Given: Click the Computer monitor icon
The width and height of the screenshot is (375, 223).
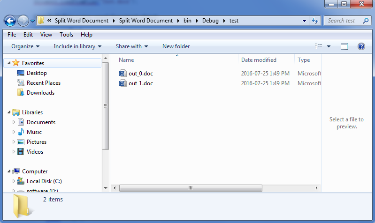Looking at the screenshot, I should point(16,171).
